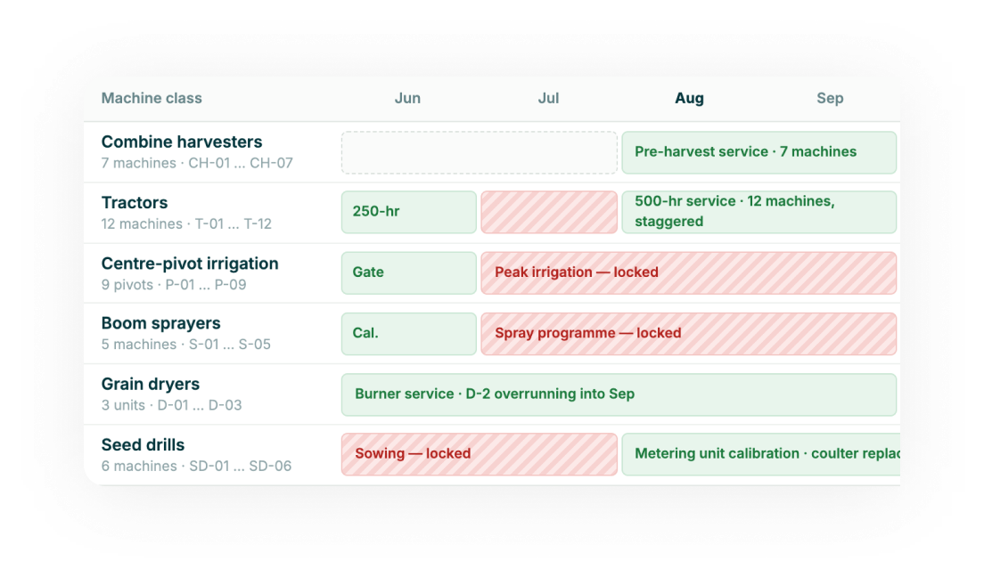Open the Cal. block for Boom sprayers

pos(408,334)
